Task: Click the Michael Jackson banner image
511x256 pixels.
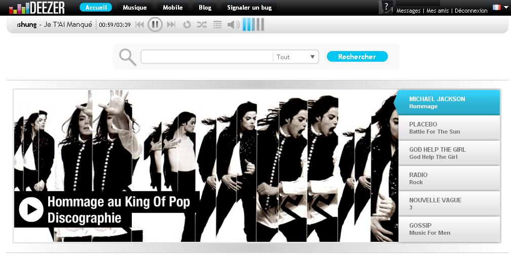Action: pyautogui.click(x=206, y=166)
